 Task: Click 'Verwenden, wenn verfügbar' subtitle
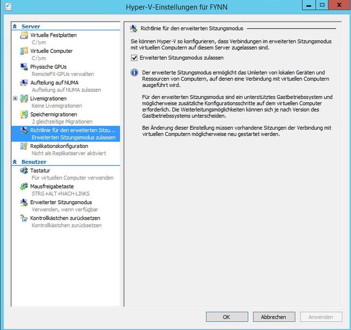click(x=65, y=210)
